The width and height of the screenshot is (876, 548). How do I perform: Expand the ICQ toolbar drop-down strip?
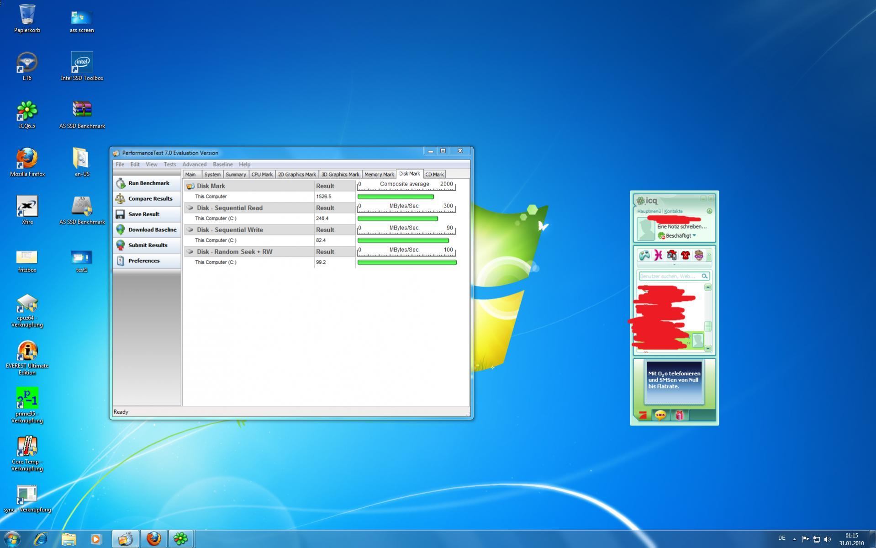click(674, 265)
